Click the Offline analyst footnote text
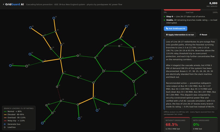The width and height of the screenshot is (220, 132). (189, 113)
